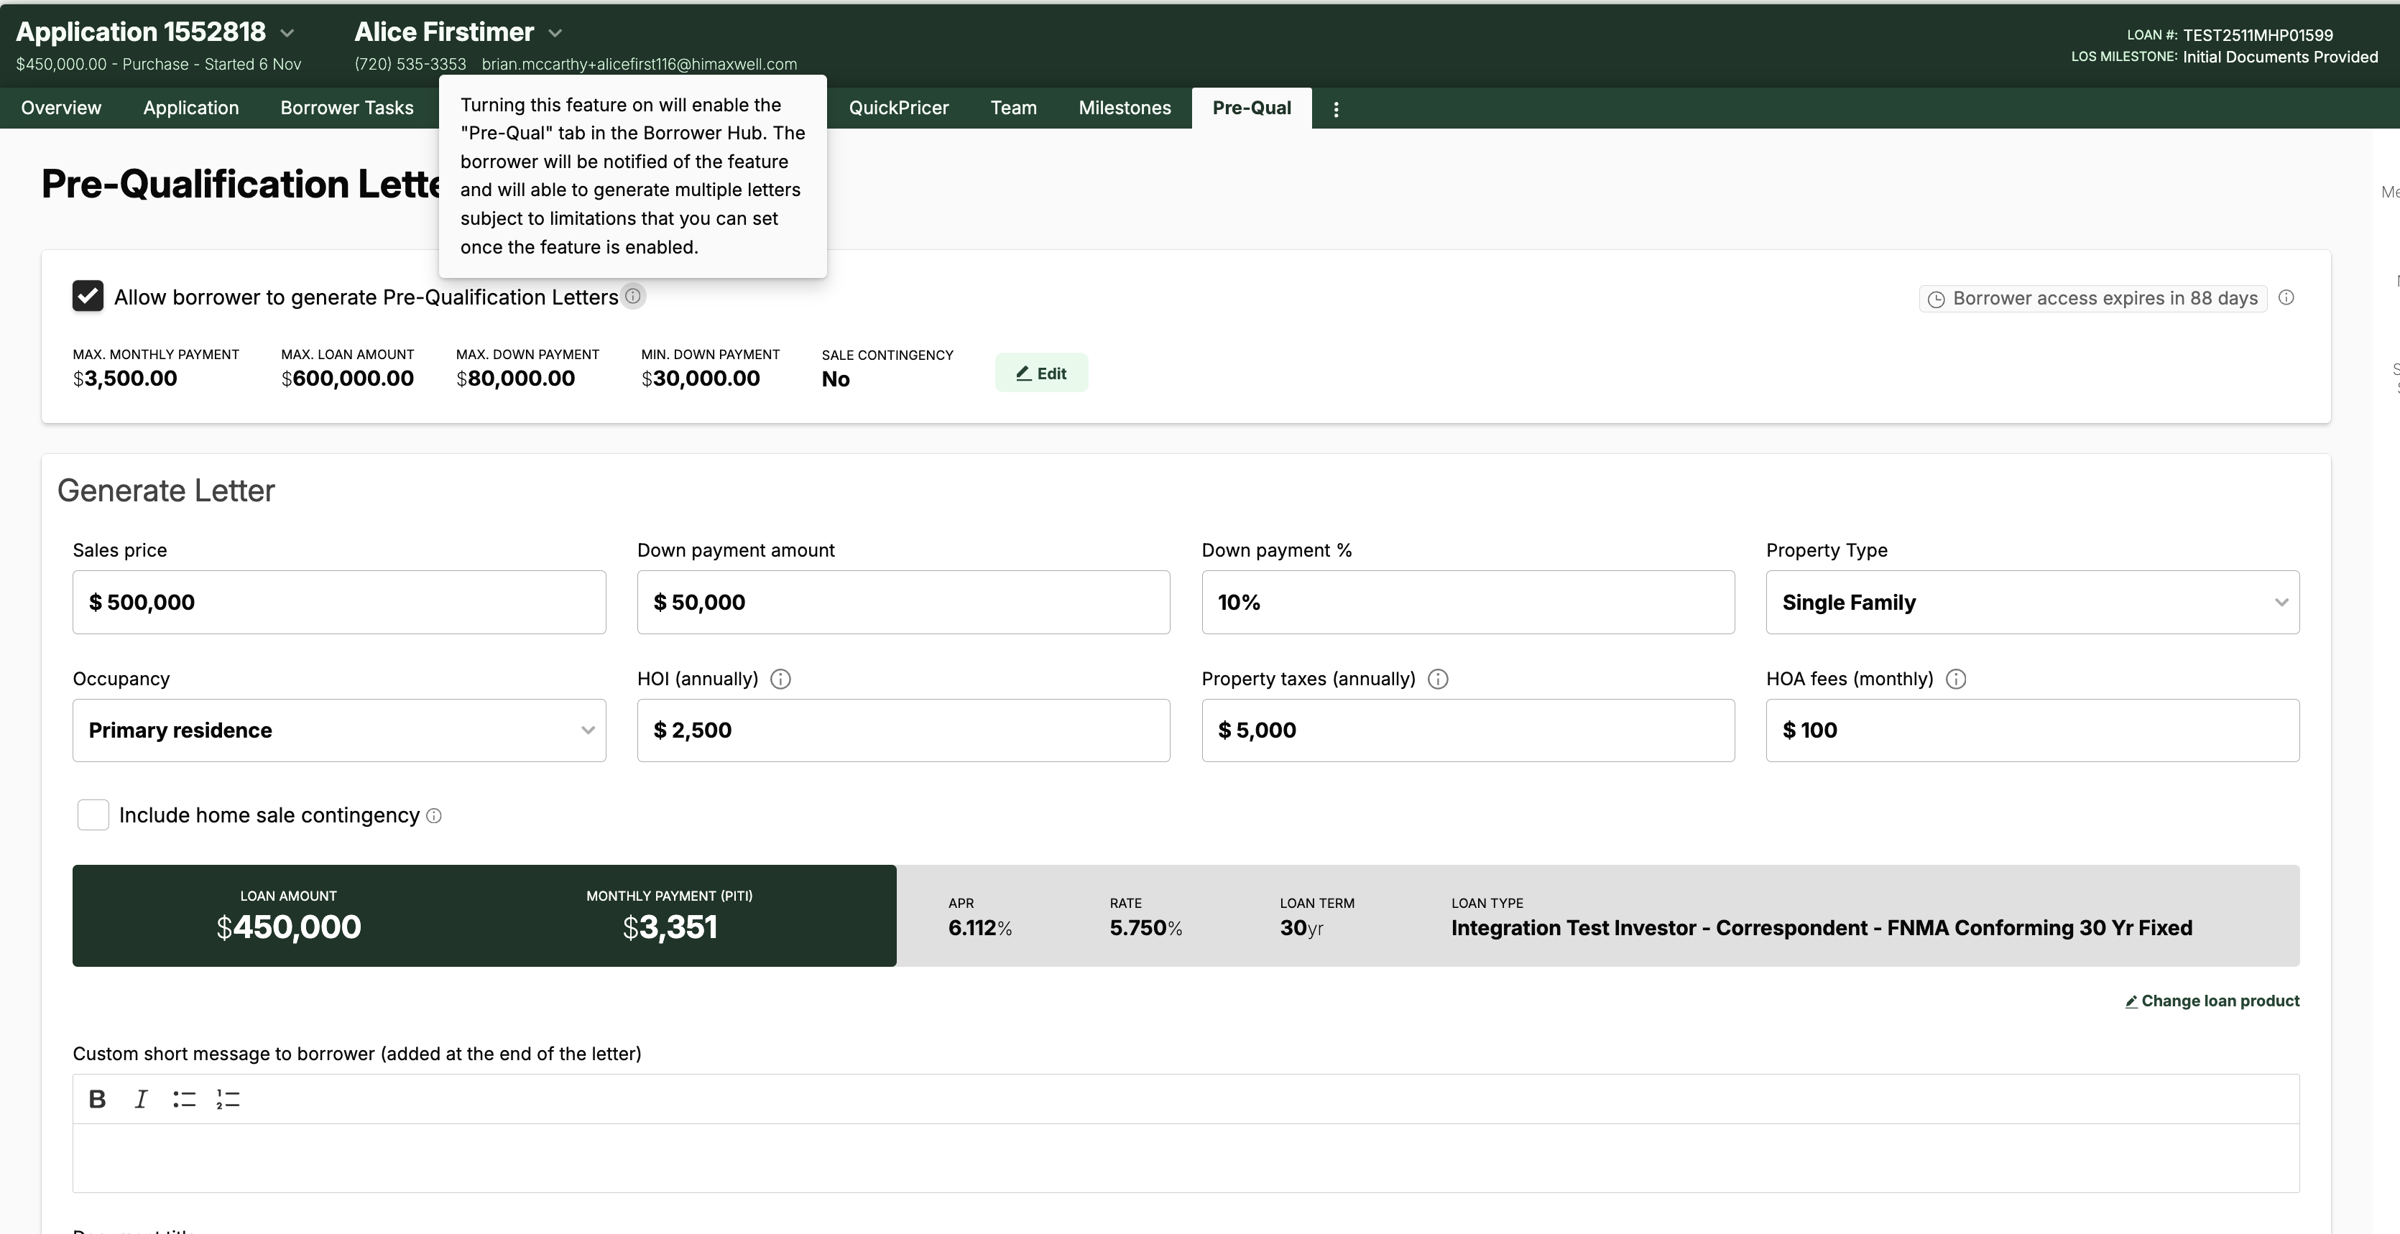Uncheck Allow borrower to generate Pre-Qualification Letters
The image size is (2400, 1234).
coord(88,296)
